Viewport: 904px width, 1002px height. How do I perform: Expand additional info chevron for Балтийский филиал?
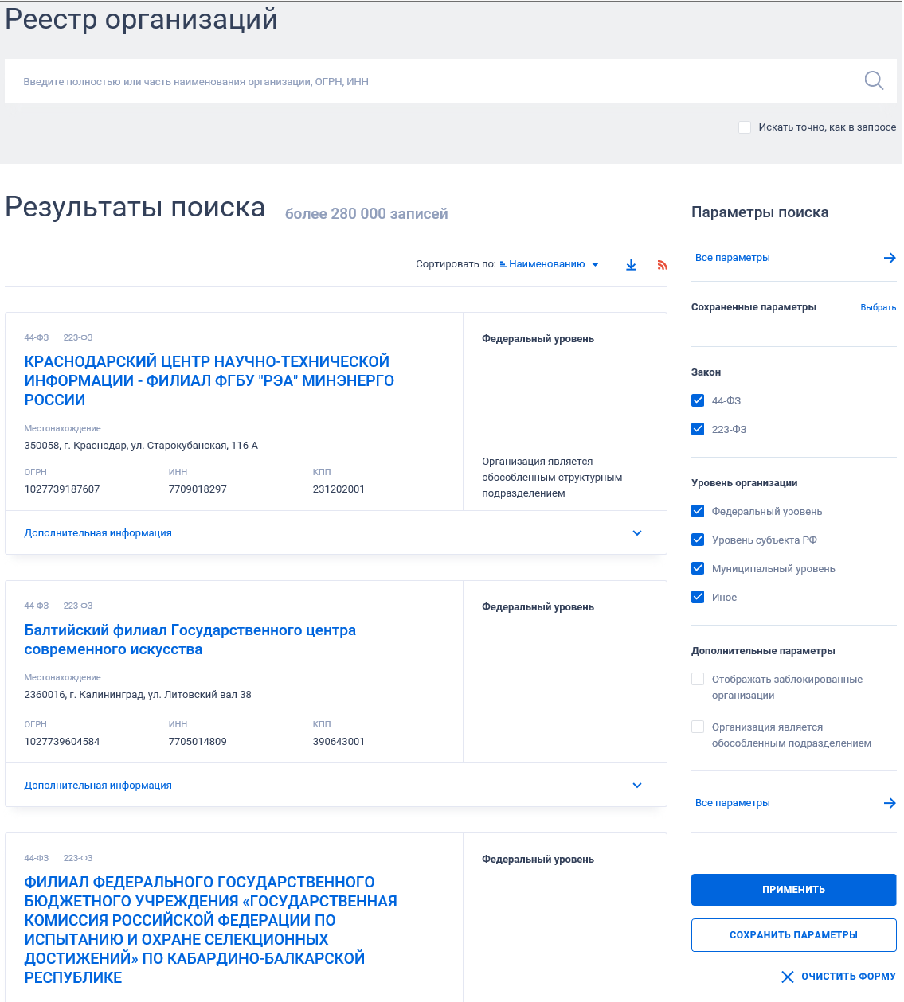coord(637,786)
